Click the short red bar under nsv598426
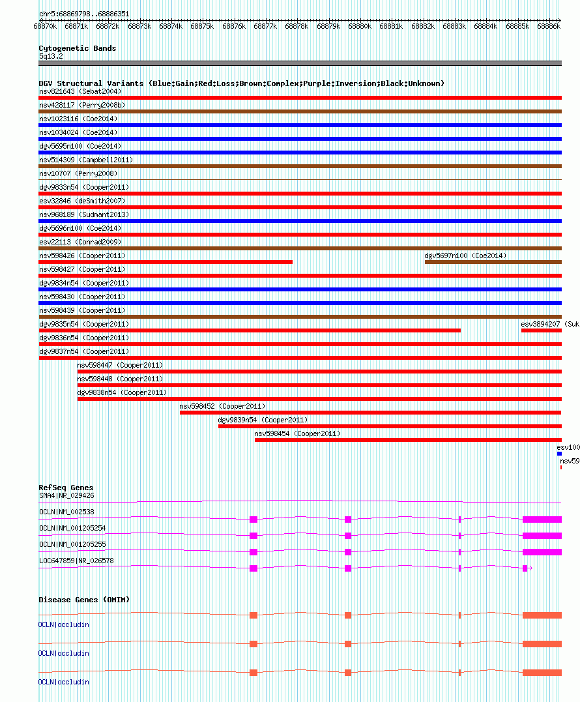The image size is (580, 702). pos(166,262)
